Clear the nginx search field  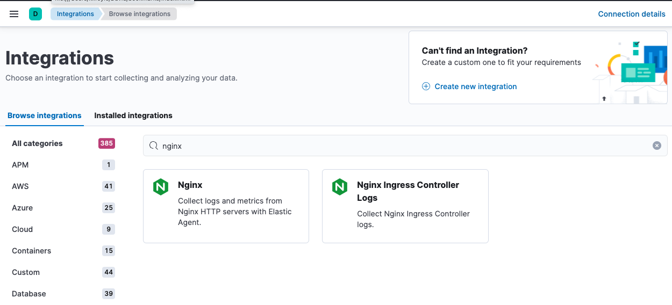pos(656,146)
